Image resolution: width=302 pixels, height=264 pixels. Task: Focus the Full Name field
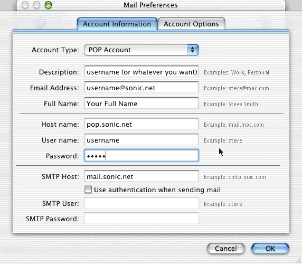click(141, 103)
